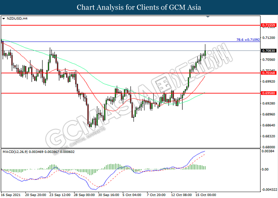Click the price scale value 0.68960

pyautogui.click(x=269, y=114)
